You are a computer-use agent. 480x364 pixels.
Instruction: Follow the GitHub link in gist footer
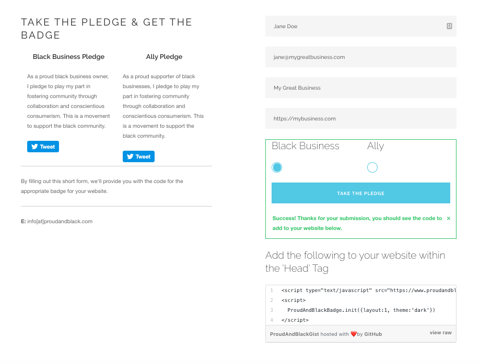373,334
